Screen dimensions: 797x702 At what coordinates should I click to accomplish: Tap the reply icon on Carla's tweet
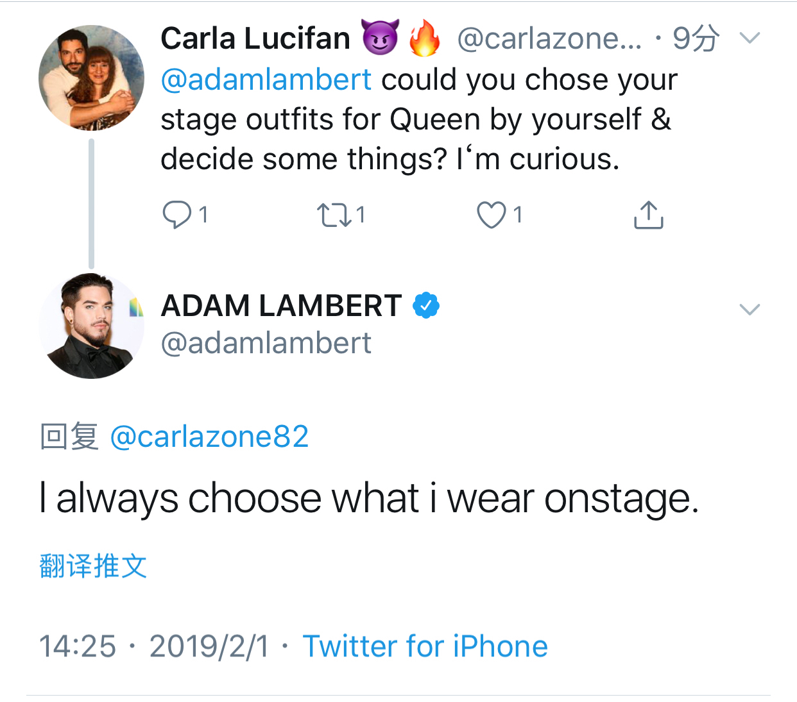tap(176, 215)
